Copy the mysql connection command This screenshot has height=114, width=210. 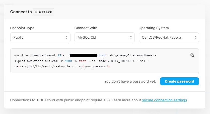[192, 55]
